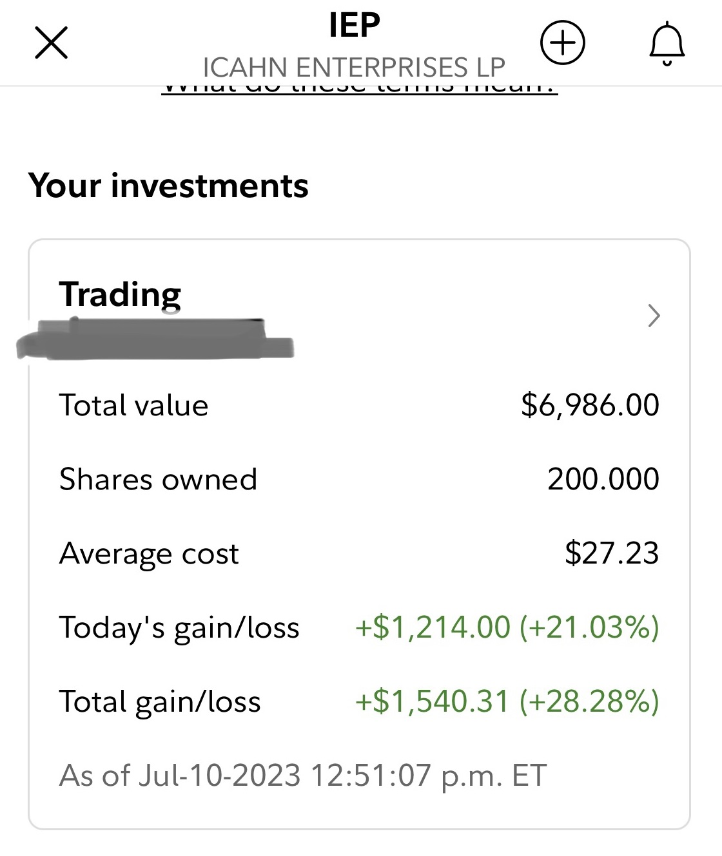The height and width of the screenshot is (856, 722).
Task: Select the Today's gain/loss label
Action: coord(179,627)
